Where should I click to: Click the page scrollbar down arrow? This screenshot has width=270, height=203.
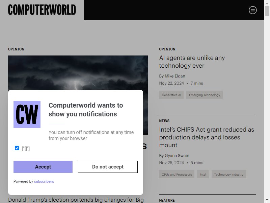pyautogui.click(x=267, y=200)
